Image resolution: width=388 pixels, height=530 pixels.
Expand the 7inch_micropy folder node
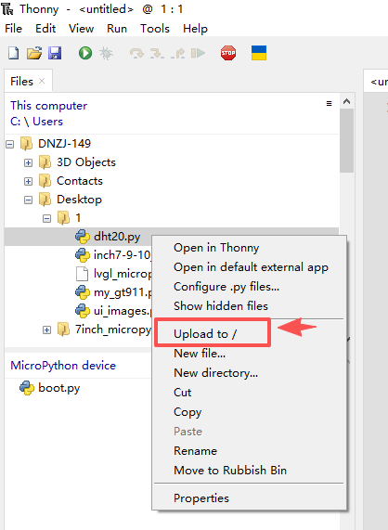click(47, 330)
